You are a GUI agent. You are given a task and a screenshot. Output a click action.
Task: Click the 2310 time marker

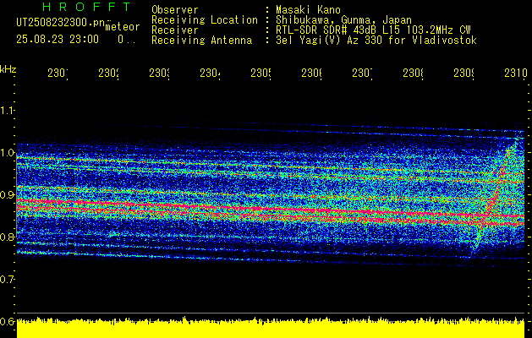tap(516, 74)
